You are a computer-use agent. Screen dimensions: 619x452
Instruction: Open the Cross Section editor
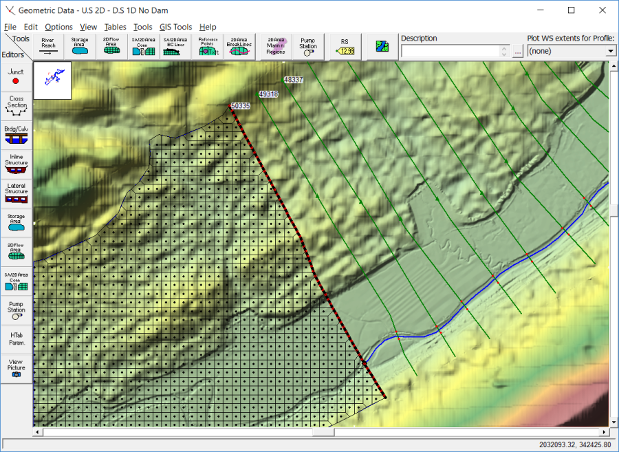point(17,105)
